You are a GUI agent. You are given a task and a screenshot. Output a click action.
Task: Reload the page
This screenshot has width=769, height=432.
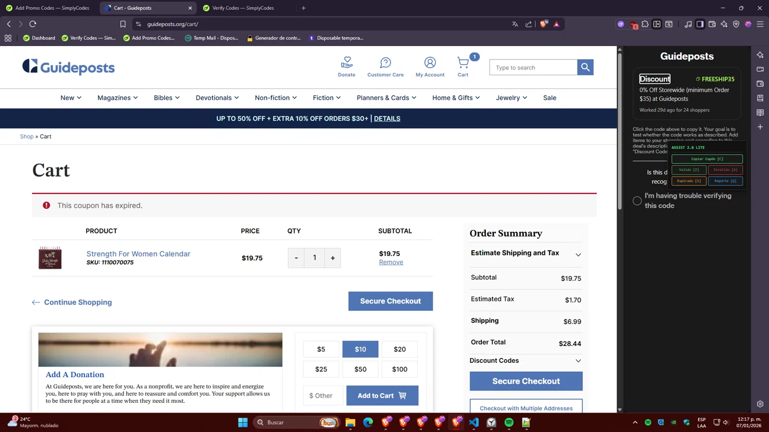(x=33, y=24)
